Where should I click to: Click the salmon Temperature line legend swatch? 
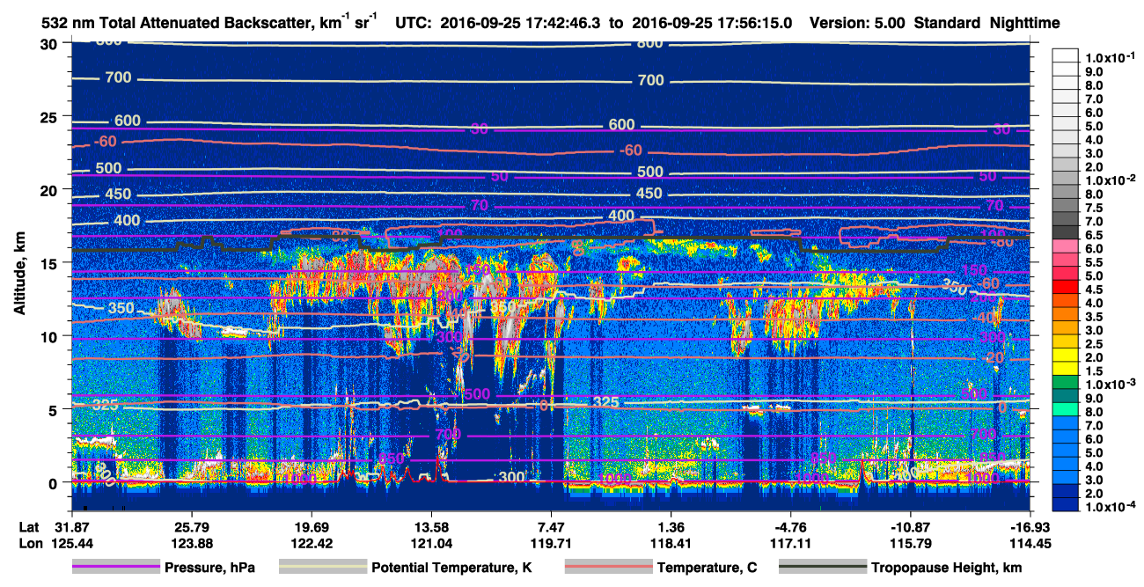click(607, 568)
